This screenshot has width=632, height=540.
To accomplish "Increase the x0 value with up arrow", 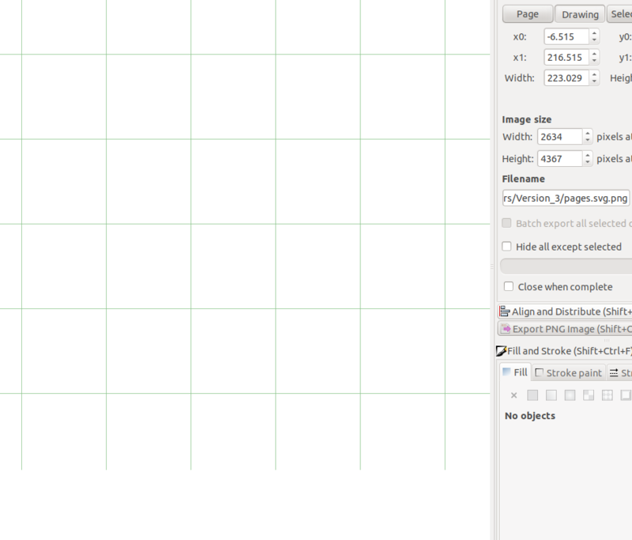I will [594, 33].
